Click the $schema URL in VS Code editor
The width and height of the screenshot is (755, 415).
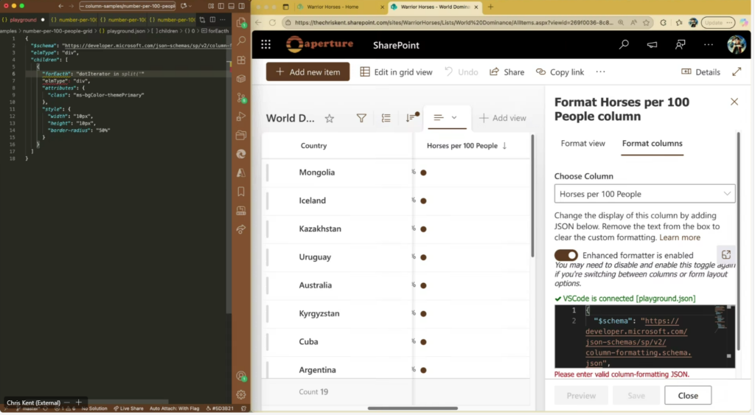(147, 45)
